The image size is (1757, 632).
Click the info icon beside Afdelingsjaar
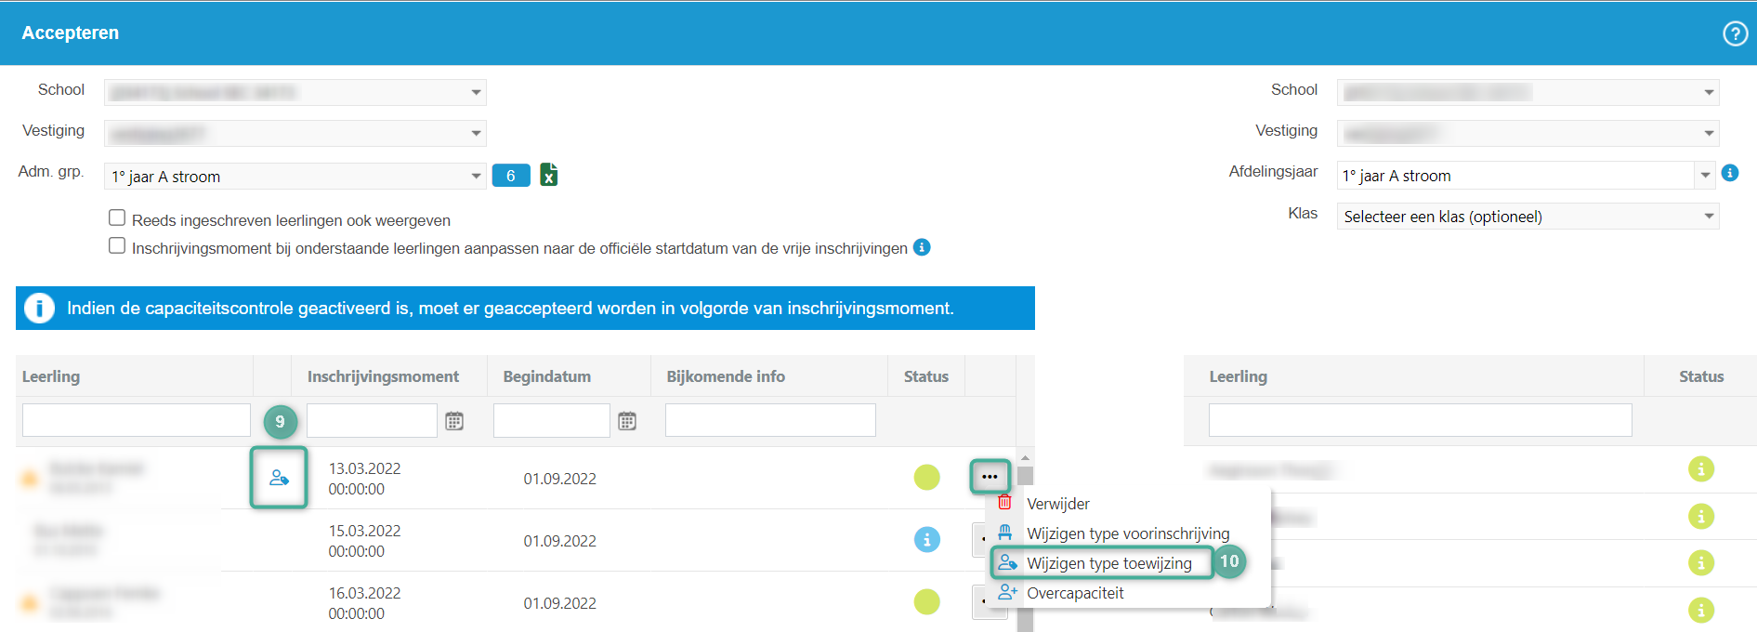pyautogui.click(x=1730, y=173)
